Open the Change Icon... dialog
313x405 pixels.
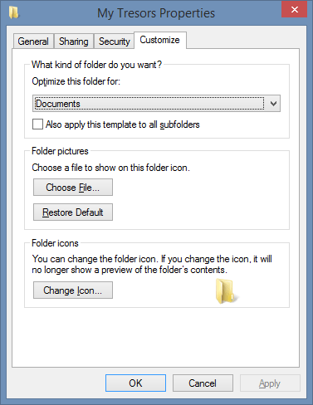73,290
